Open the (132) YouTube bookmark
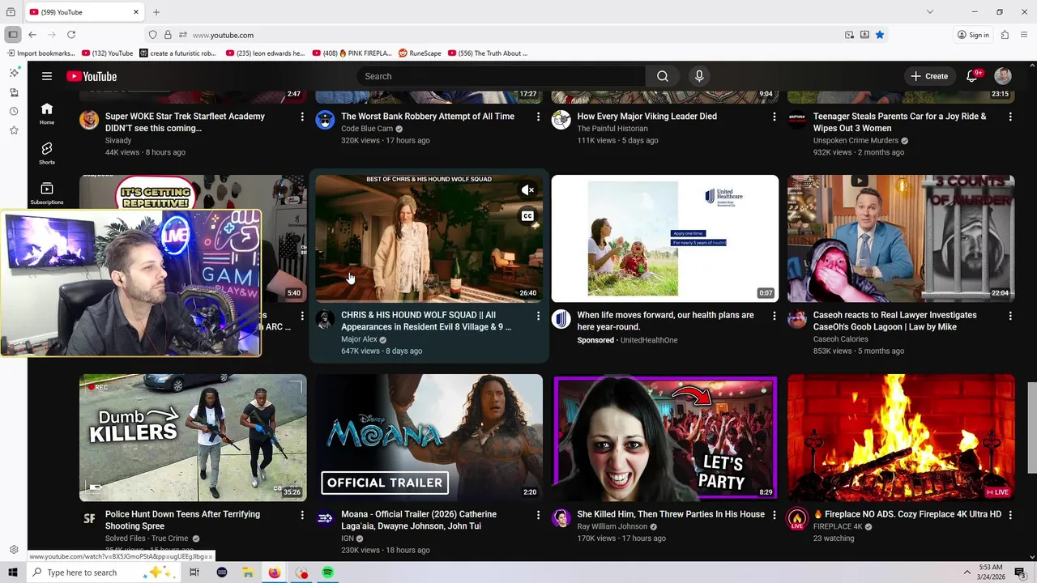1037x583 pixels. tap(108, 53)
